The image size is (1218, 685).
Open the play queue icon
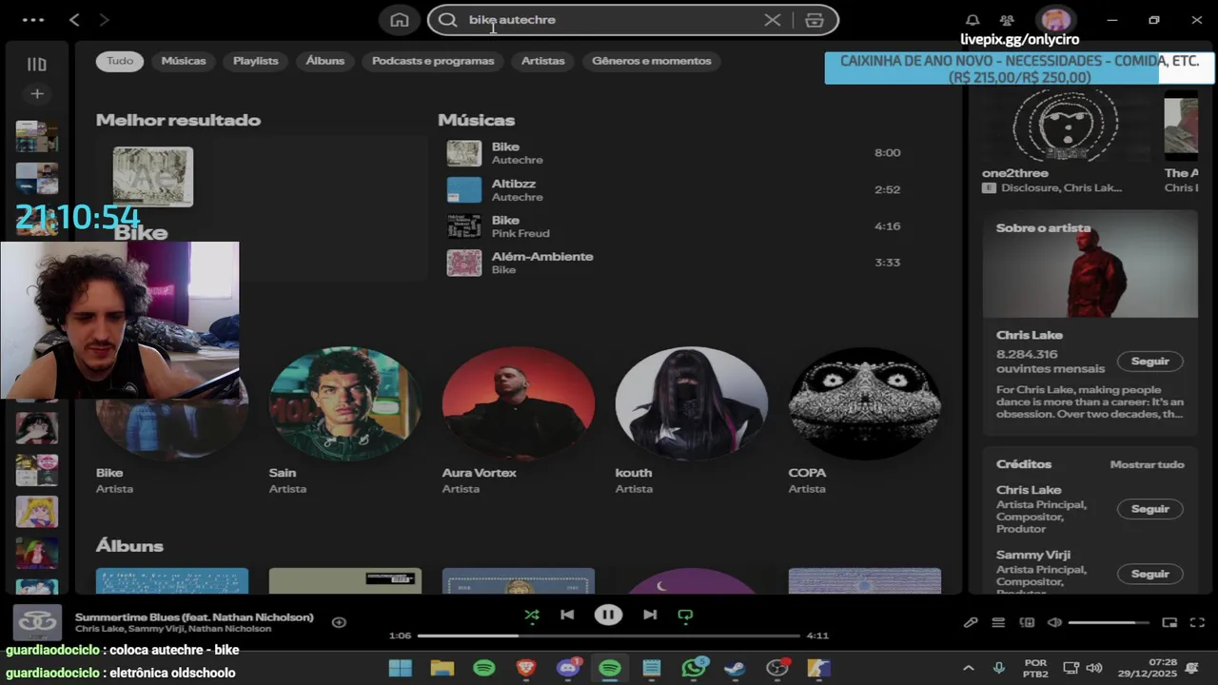coord(998,622)
